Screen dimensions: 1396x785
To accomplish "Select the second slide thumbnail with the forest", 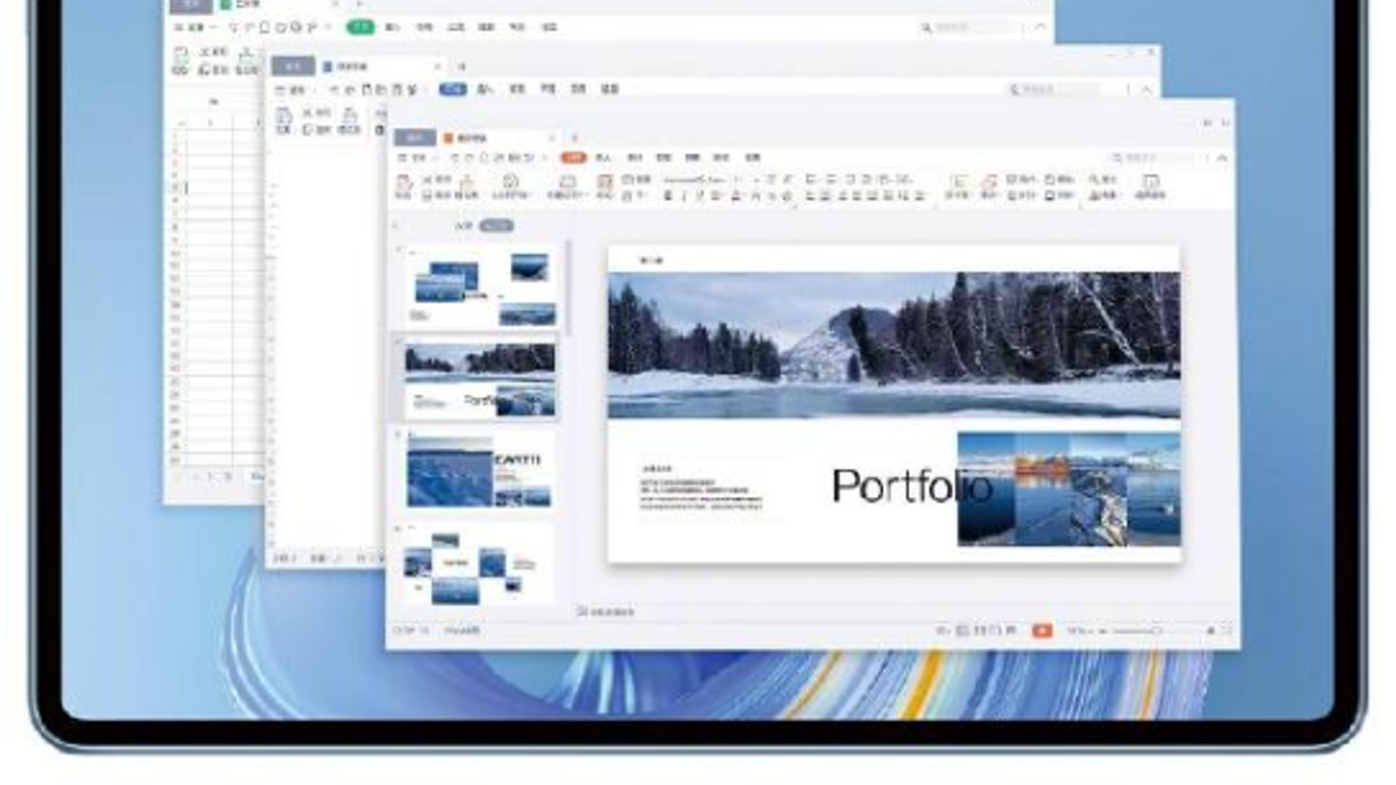I will click(480, 379).
